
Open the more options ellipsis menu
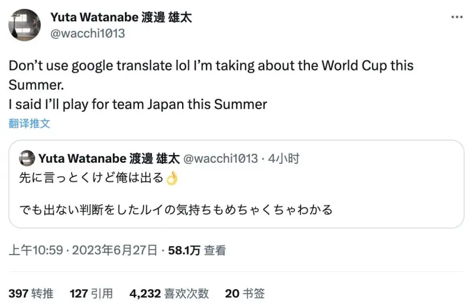click(x=456, y=18)
